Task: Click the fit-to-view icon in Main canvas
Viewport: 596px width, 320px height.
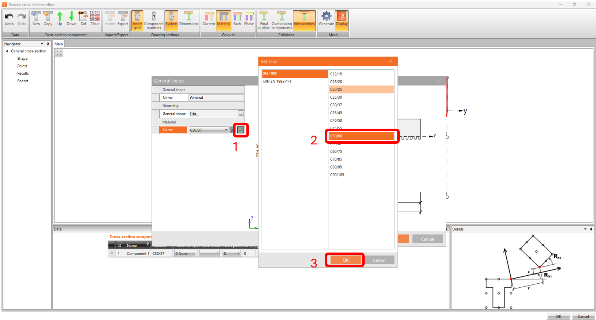Action: tap(59, 53)
